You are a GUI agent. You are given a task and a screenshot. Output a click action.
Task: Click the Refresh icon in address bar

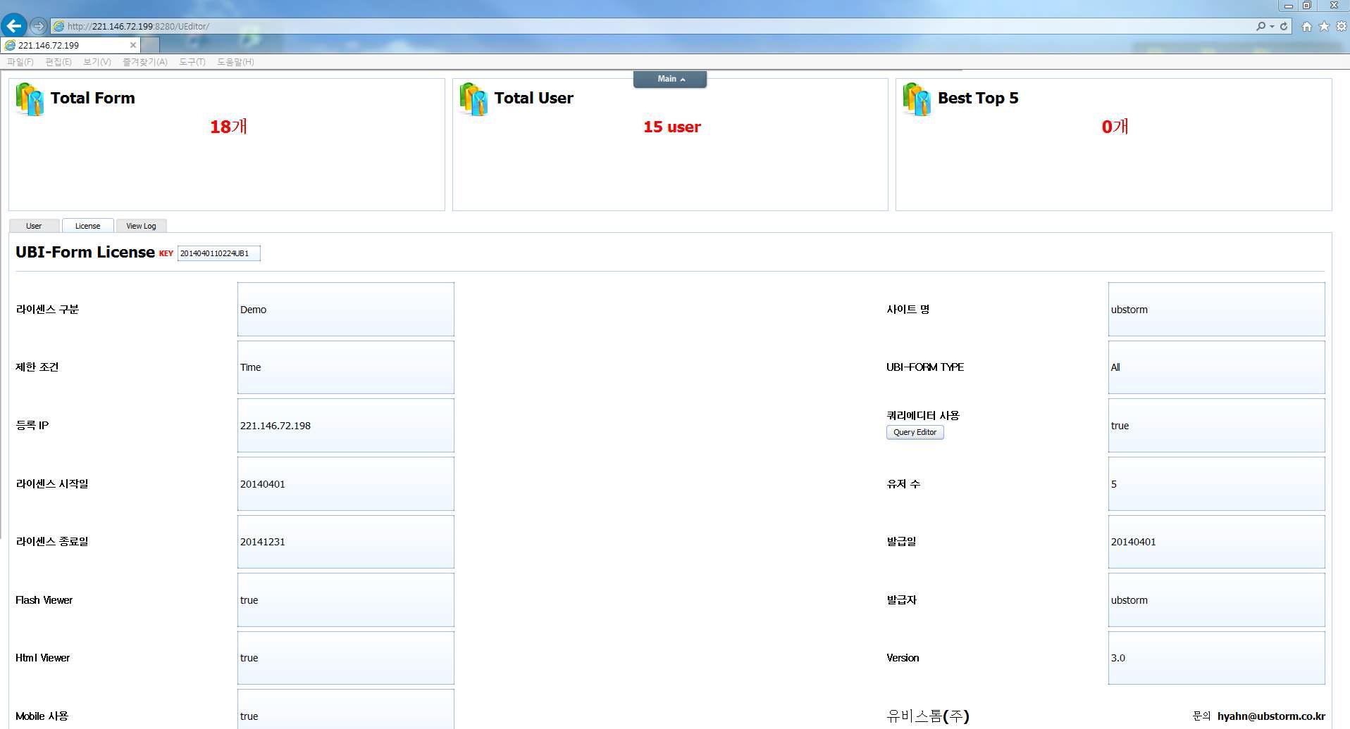click(x=1284, y=26)
